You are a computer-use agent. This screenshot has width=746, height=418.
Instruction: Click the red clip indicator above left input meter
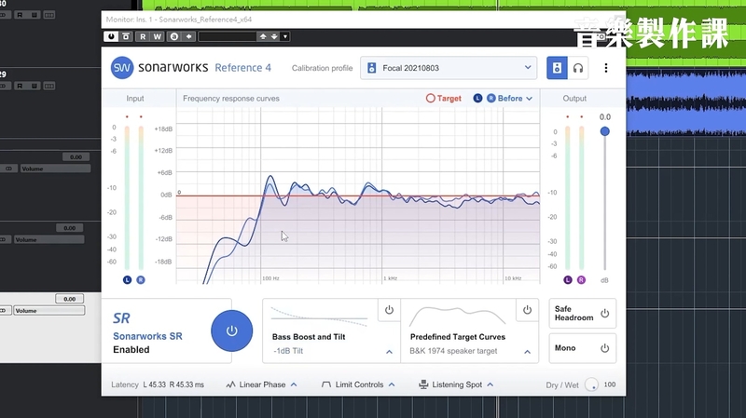(127, 117)
